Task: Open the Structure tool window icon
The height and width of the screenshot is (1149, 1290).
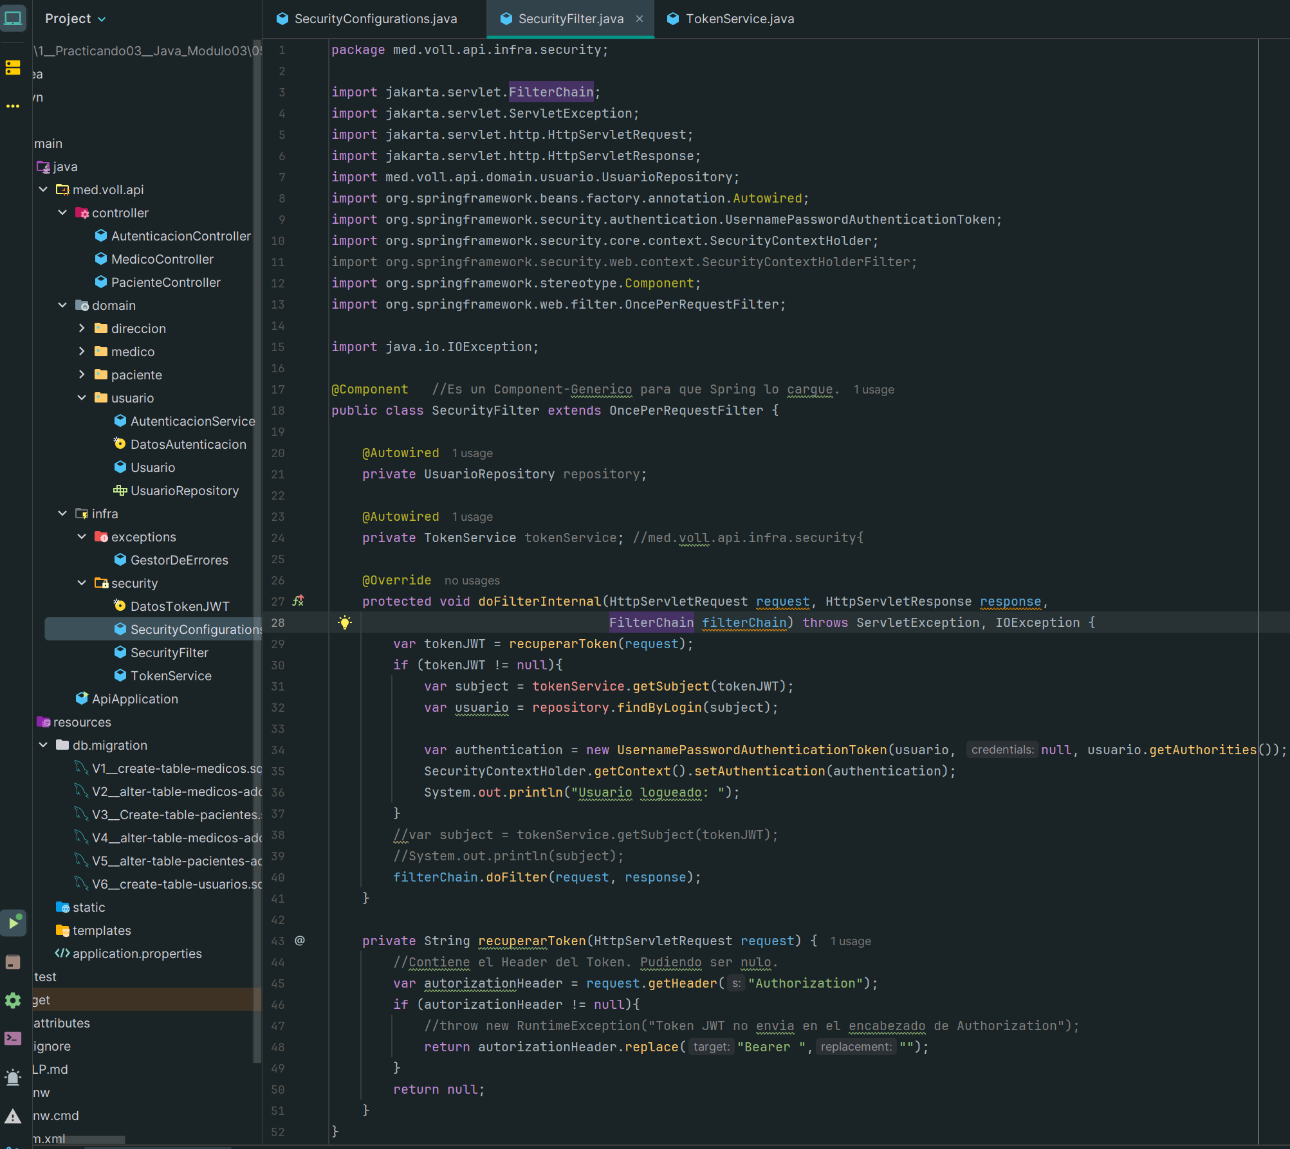Action: pos(14,68)
